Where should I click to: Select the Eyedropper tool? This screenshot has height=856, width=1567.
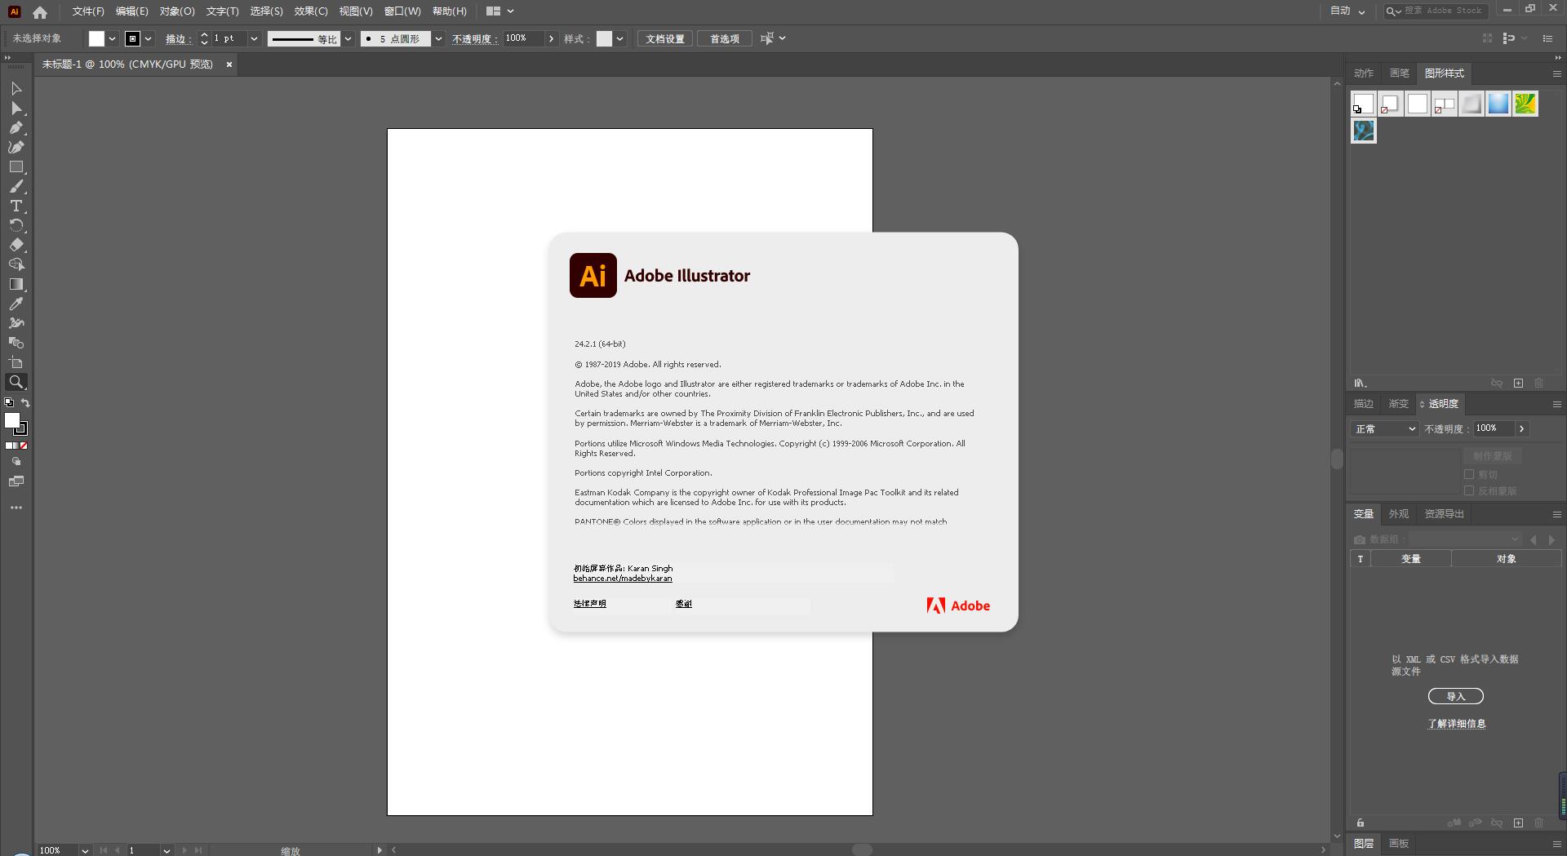[x=16, y=304]
